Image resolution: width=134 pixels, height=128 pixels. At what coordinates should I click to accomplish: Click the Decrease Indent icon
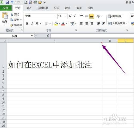point(99,23)
